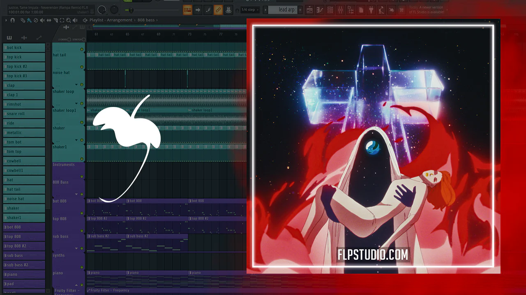The image size is (526, 295).
Task: Open the Project picker pages icon
Action: (361, 10)
